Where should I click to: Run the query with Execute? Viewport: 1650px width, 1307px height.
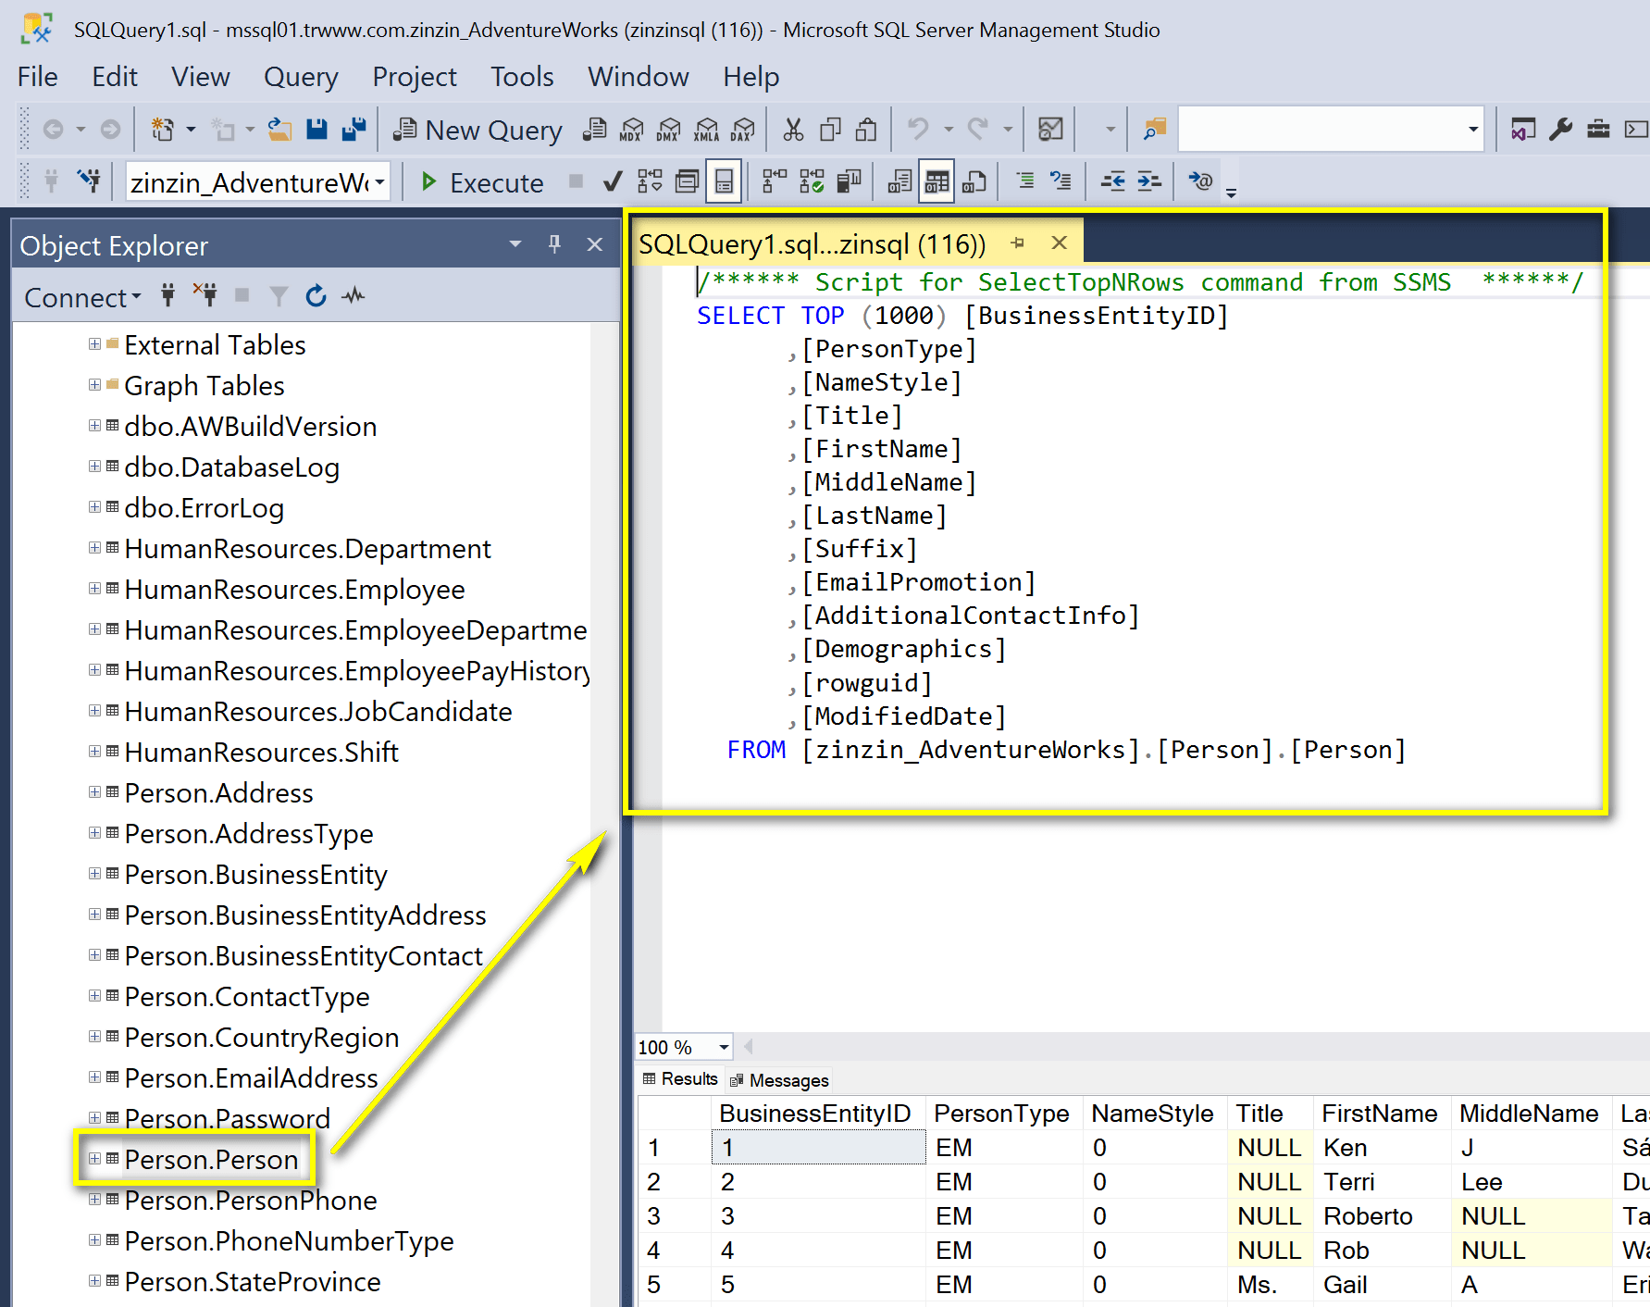tap(482, 182)
